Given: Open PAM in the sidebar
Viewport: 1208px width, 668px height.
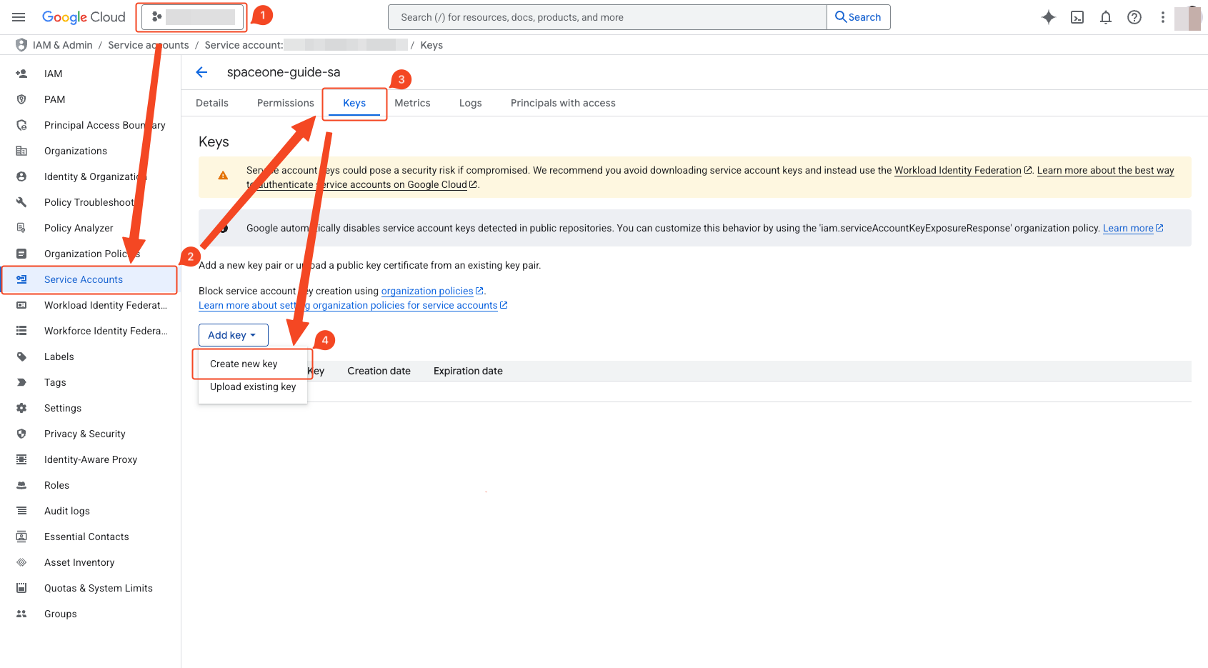Looking at the screenshot, I should tap(91, 99).
